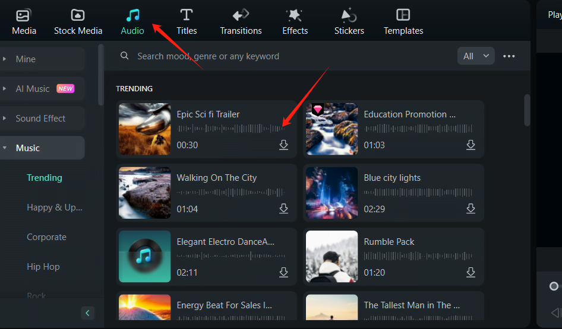Screen dimensions: 562x329
Task: Open the All filter dropdown
Action: [476, 56]
